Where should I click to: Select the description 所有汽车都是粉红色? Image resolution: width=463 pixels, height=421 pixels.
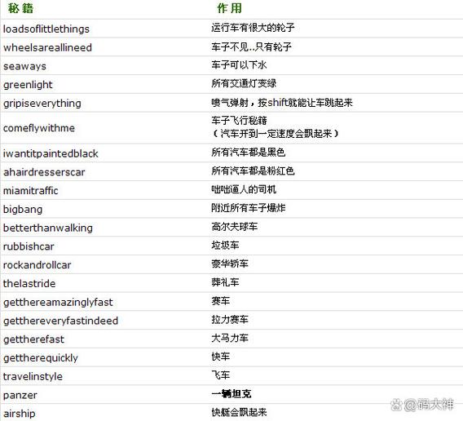tap(253, 171)
